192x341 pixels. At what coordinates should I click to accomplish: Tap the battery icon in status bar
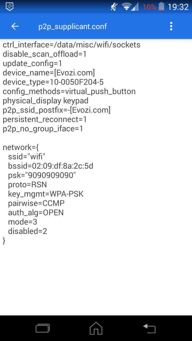(162, 7)
